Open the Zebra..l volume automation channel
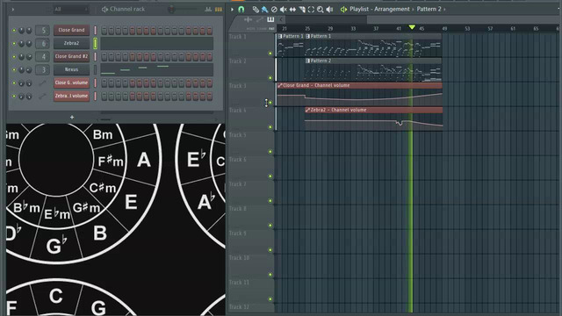The image size is (562, 316). (71, 96)
